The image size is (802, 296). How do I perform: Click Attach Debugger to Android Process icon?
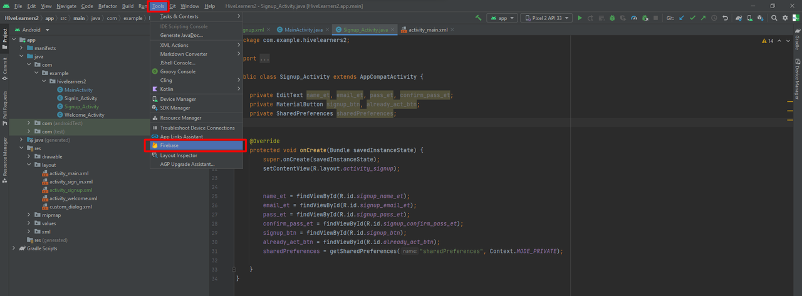tap(645, 18)
